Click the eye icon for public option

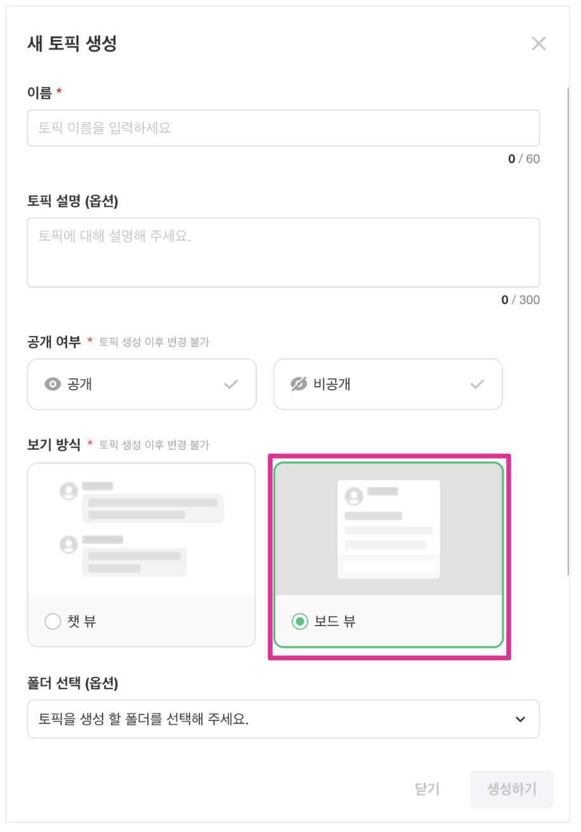(53, 384)
